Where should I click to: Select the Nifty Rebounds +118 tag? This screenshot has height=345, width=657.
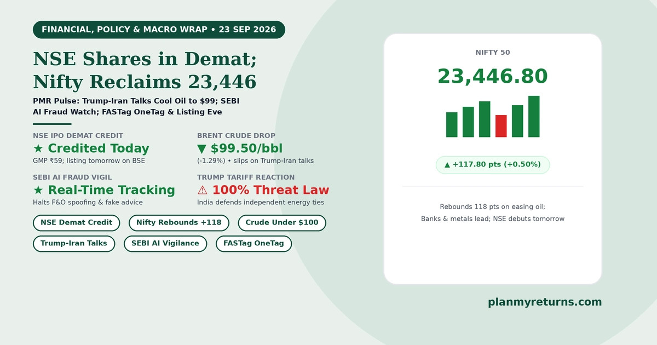tap(178, 223)
